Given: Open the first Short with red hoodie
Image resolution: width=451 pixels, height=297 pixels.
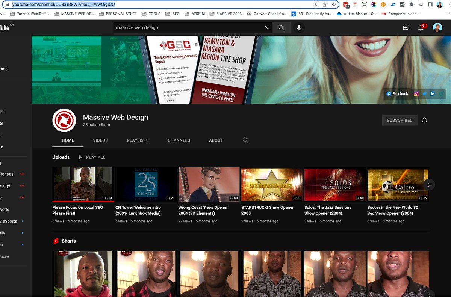Looking at the screenshot, I should 83,274.
